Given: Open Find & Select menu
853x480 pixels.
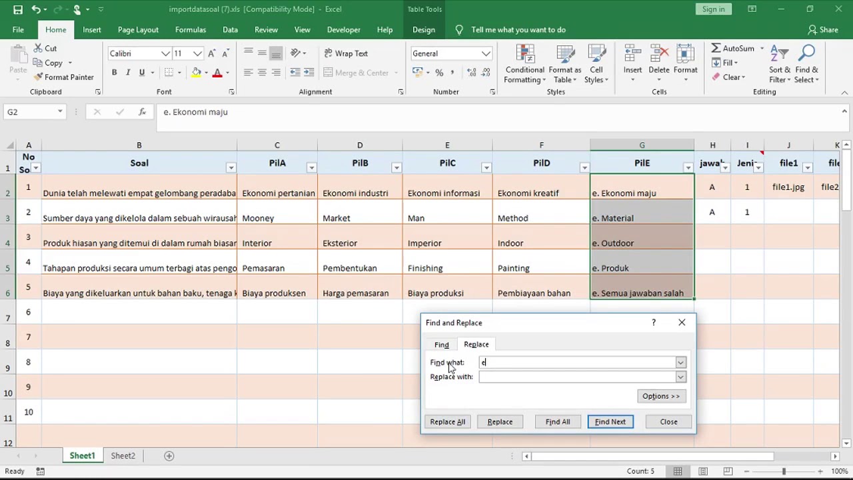Looking at the screenshot, I should (806, 65).
